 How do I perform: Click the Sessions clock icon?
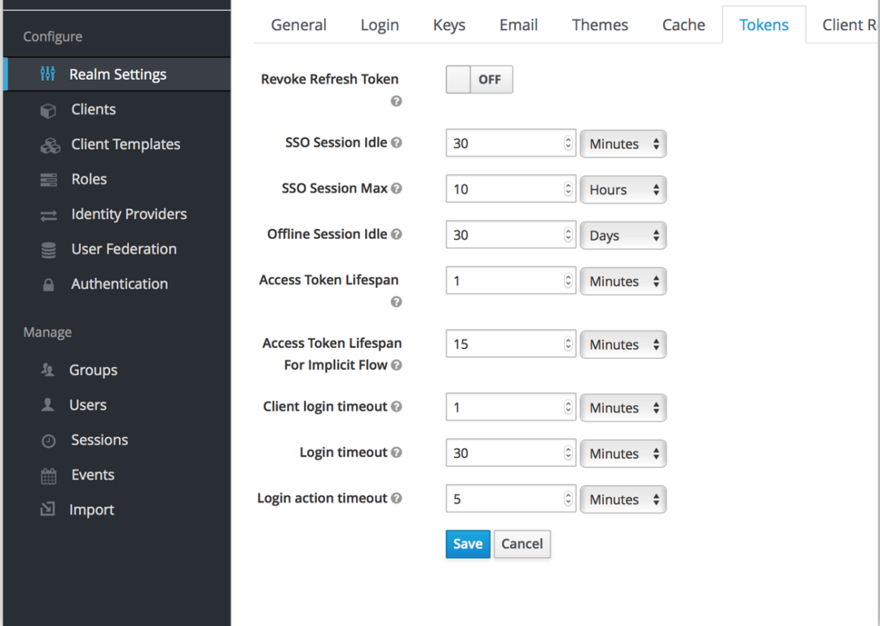[x=49, y=441]
